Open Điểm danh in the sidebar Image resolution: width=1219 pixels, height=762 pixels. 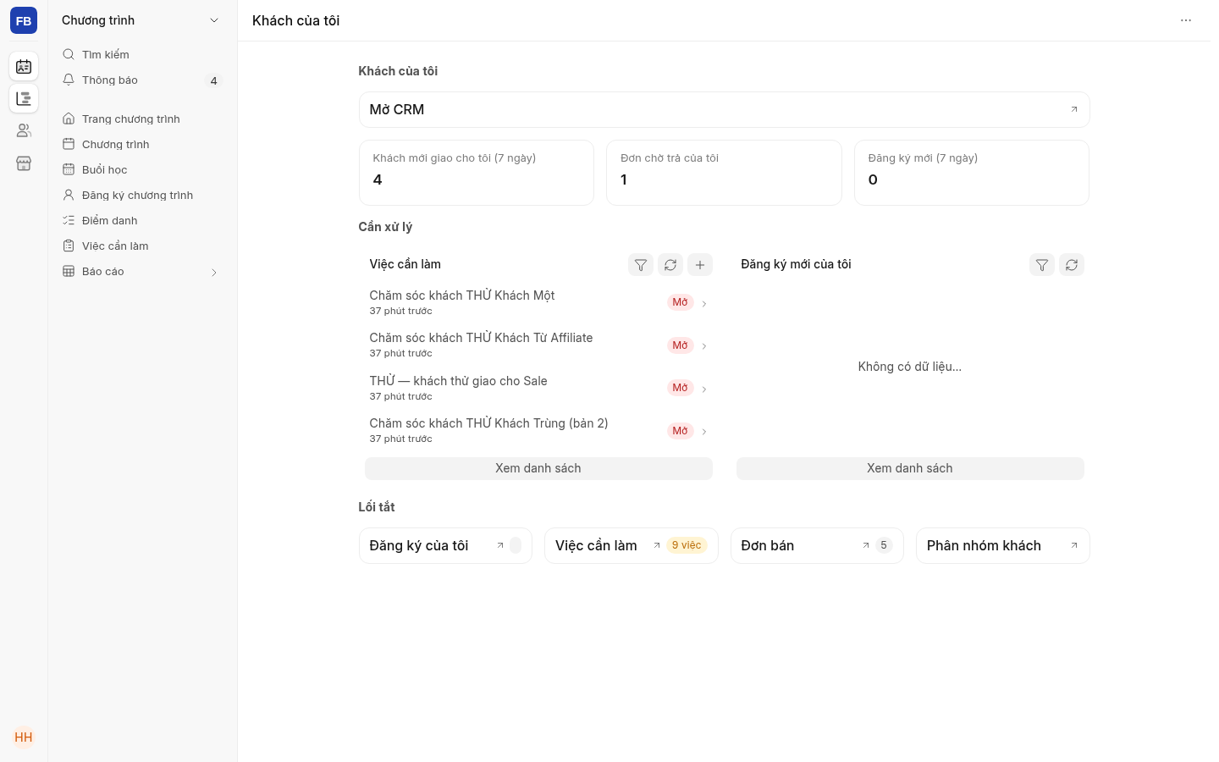[142, 220]
